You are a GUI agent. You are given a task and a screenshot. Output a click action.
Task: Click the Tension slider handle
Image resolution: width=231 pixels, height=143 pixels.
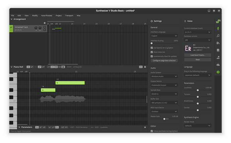(x=198, y=97)
